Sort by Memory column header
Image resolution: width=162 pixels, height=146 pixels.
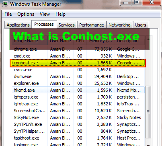tap(100, 41)
